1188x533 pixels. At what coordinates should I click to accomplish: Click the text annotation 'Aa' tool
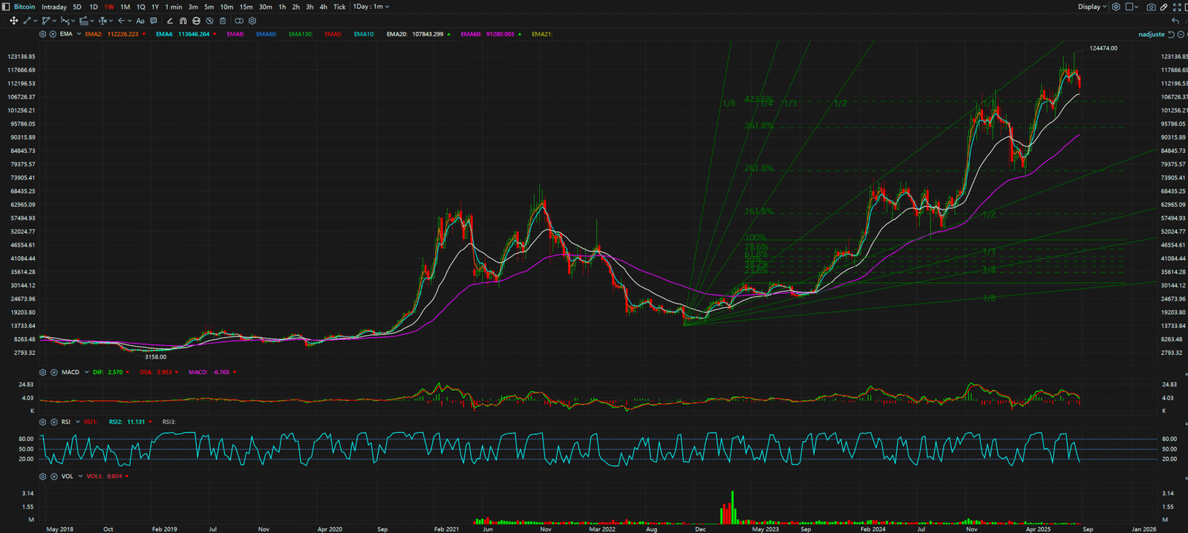pyautogui.click(x=140, y=21)
